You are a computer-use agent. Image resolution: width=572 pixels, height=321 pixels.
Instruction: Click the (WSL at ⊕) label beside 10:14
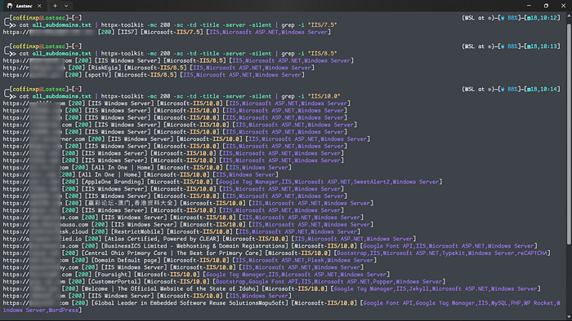[x=478, y=89]
